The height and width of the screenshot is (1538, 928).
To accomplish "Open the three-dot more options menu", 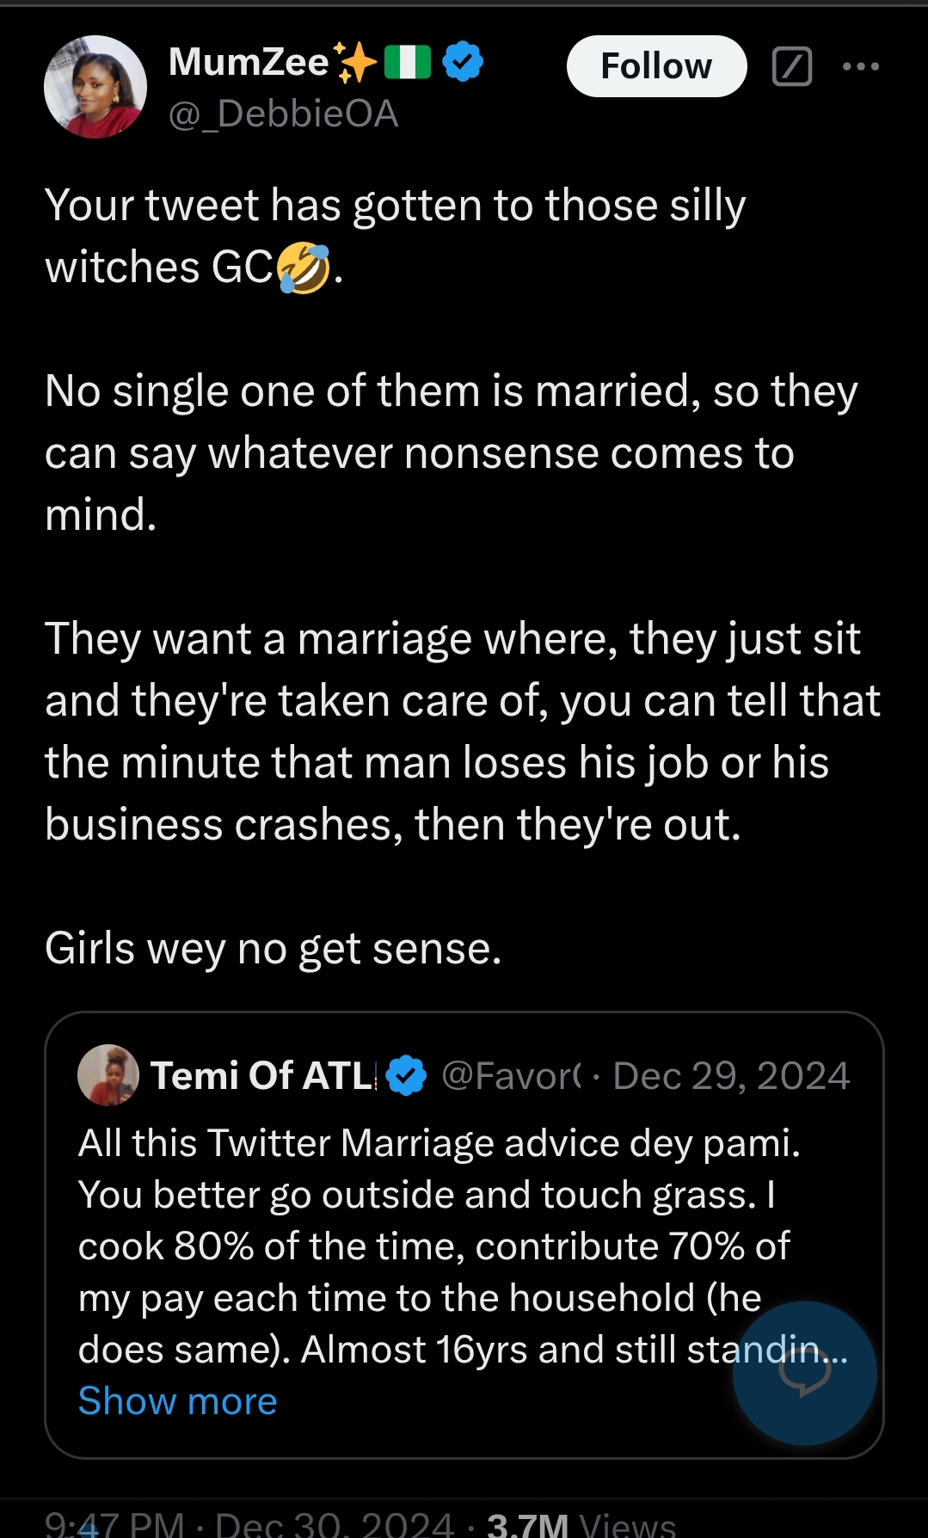I will coord(860,66).
